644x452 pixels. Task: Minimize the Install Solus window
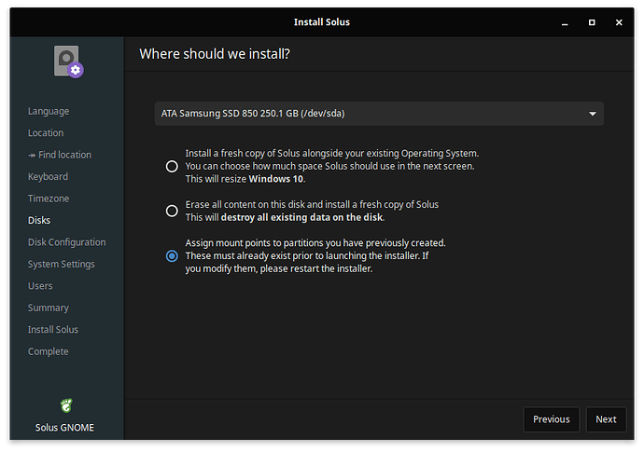[x=565, y=22]
